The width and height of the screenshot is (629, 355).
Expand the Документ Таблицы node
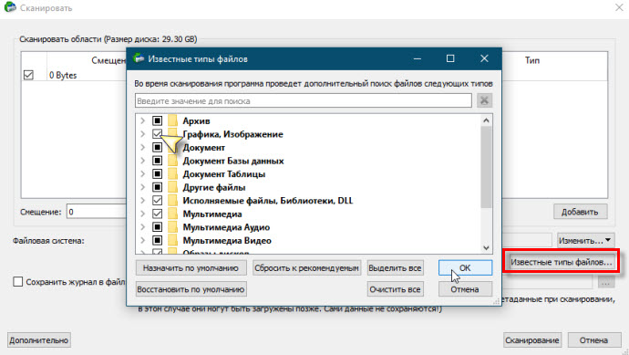point(142,174)
